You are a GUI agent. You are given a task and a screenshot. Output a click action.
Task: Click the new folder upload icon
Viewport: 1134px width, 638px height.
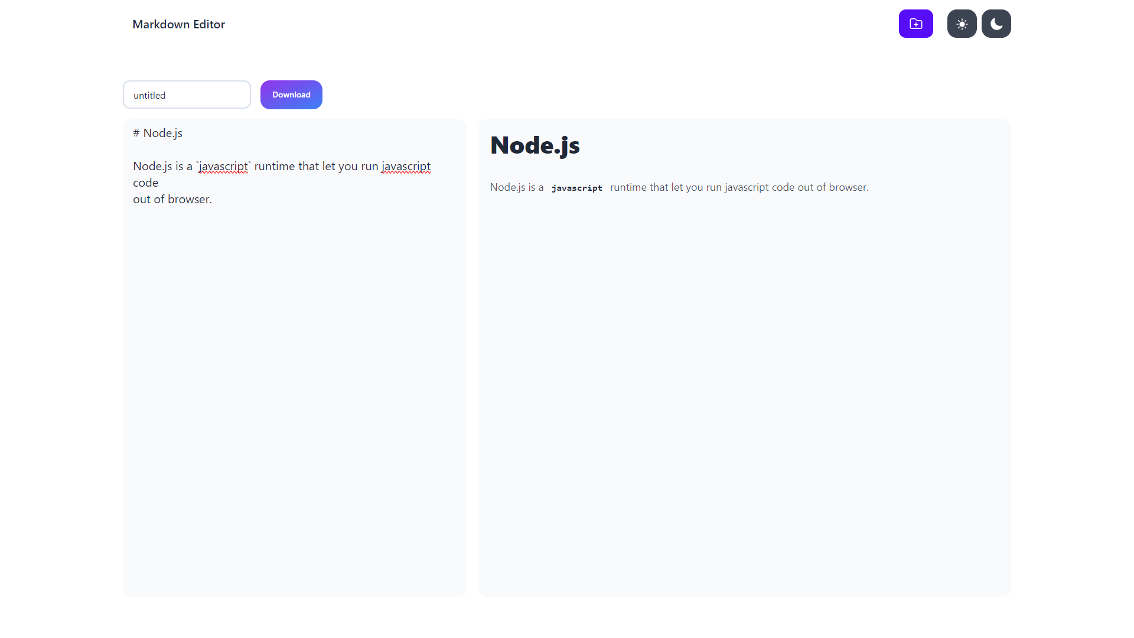915,24
